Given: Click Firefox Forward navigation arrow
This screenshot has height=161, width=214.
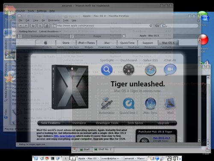Looking at the screenshot, I should (x=26, y=26).
